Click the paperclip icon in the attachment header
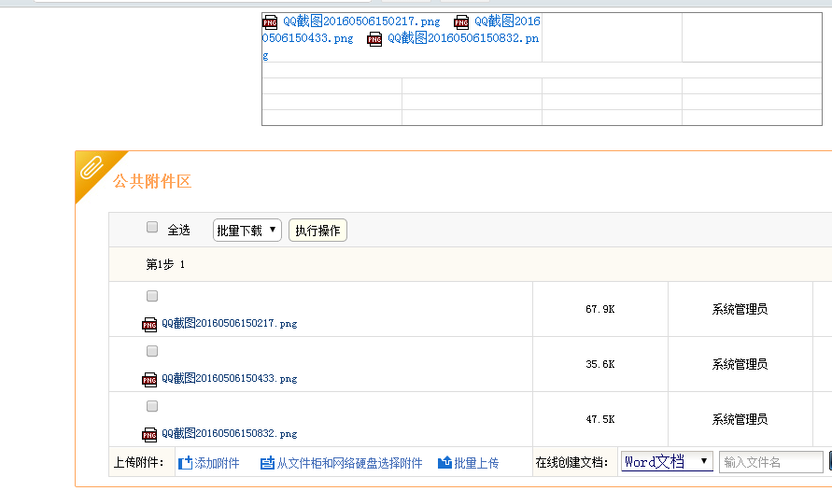This screenshot has width=832, height=491. [92, 168]
